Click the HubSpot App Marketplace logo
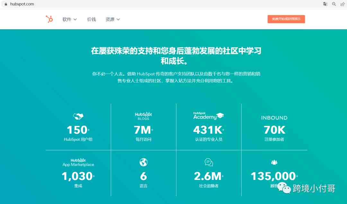Image resolution: width=347 pixels, height=204 pixels. (78, 163)
